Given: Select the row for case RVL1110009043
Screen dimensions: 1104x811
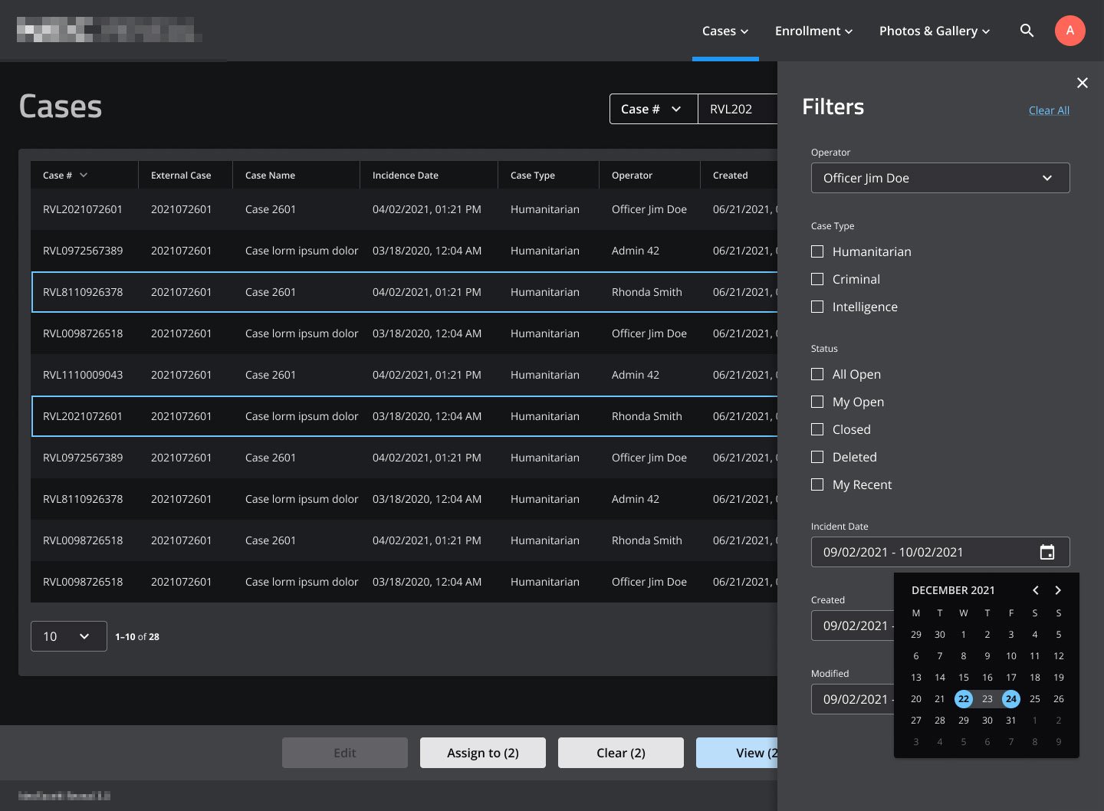Looking at the screenshot, I should click(x=404, y=375).
